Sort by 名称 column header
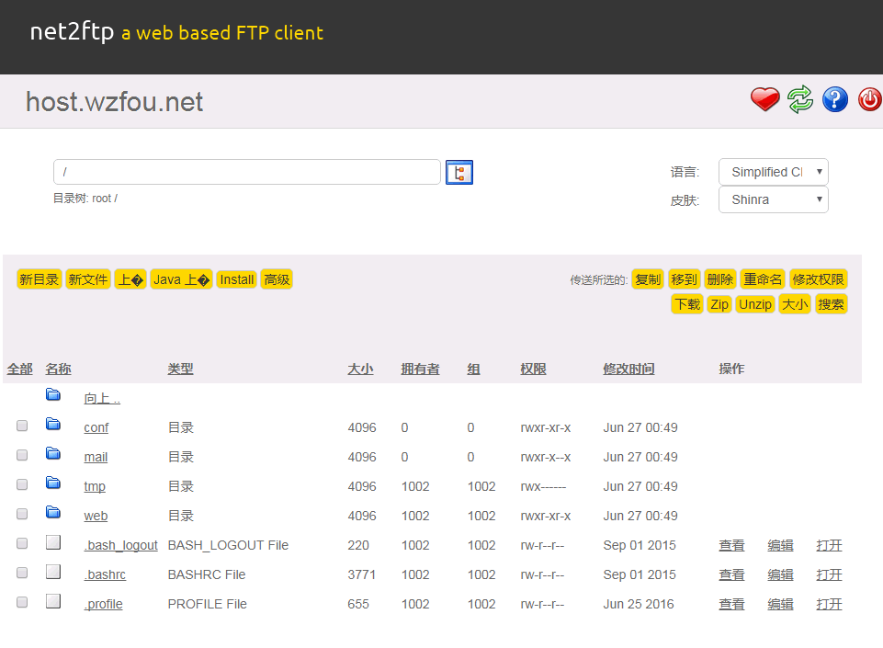Image resolution: width=883 pixels, height=648 pixels. pos(58,369)
